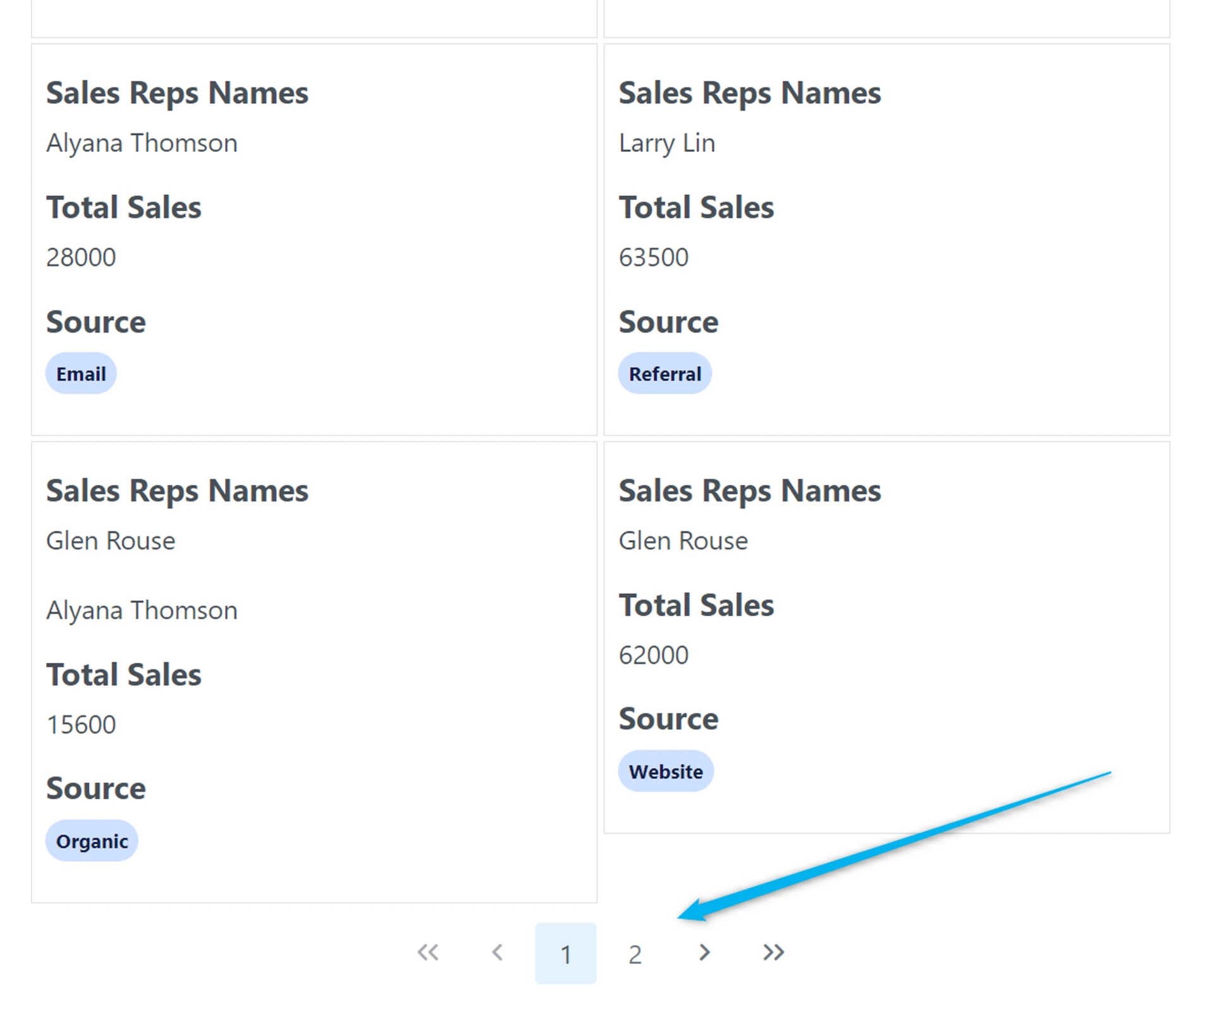The width and height of the screenshot is (1214, 1024).
Task: Click the Website source tag
Action: [665, 772]
